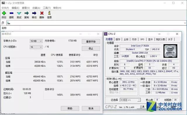Switch to the 缓存 tab in CPU-Z
This screenshot has height=115, width=187.
[118, 39]
